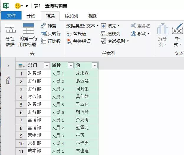184x155 pixels.
Task: Open the quick access toolbar customize arrow
Action: pos(27,6)
